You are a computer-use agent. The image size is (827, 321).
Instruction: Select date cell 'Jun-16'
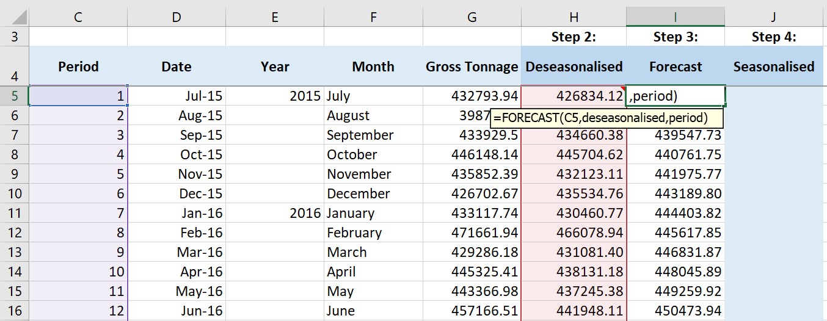click(x=177, y=311)
